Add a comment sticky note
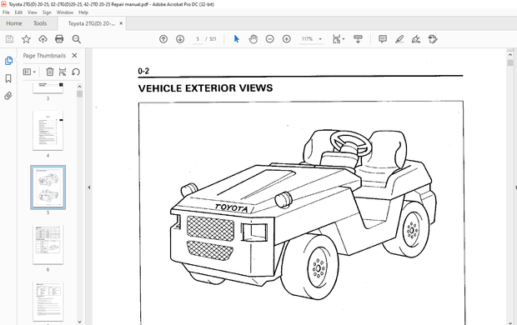This screenshot has width=517, height=325. (x=383, y=39)
